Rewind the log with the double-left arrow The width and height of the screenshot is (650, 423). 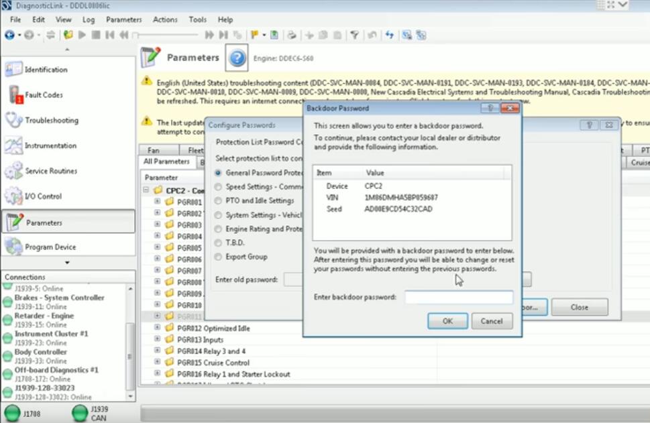[123, 36]
